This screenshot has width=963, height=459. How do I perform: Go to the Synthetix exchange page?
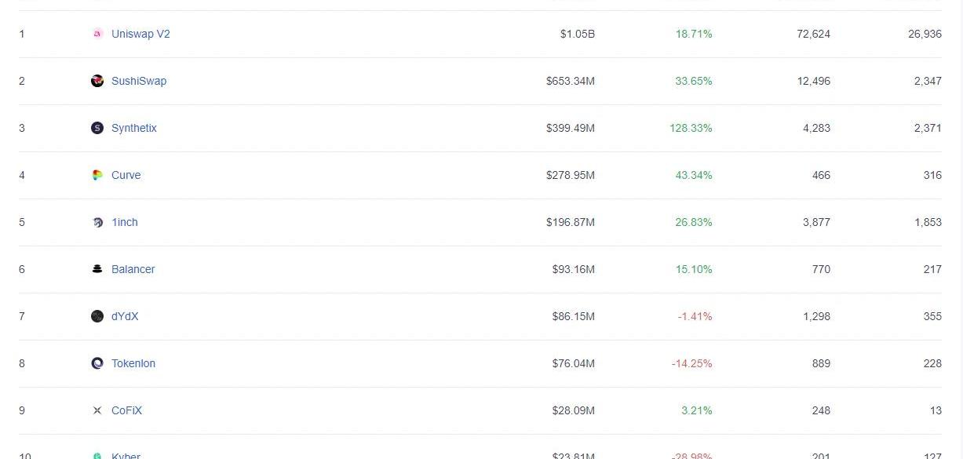[x=134, y=128]
